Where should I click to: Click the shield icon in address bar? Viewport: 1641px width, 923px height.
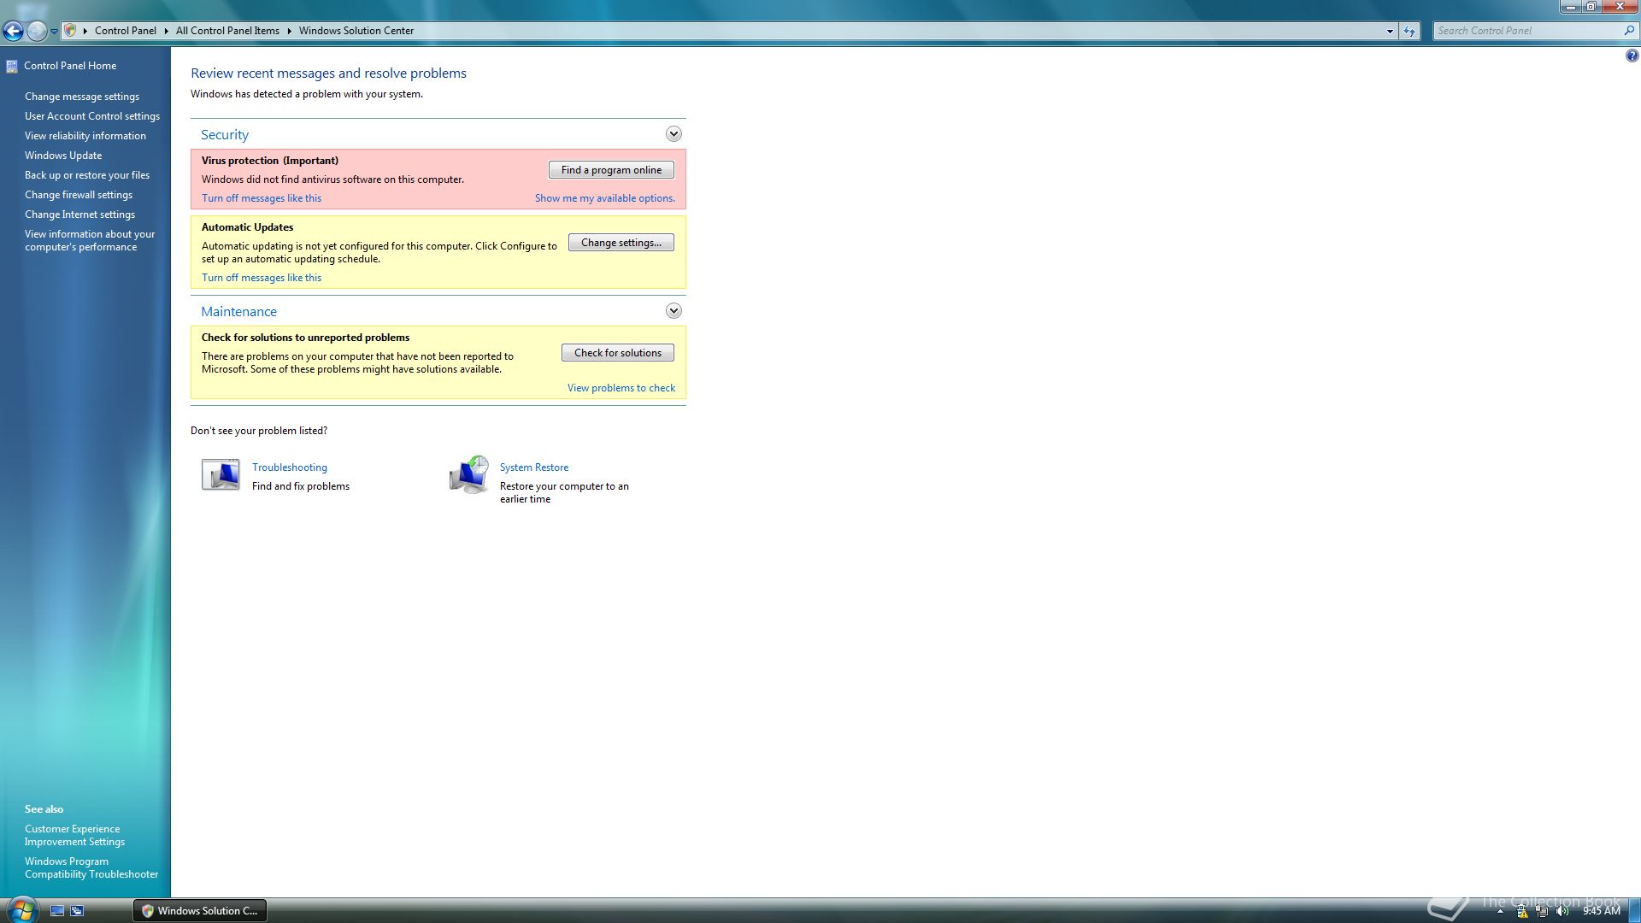(x=71, y=31)
